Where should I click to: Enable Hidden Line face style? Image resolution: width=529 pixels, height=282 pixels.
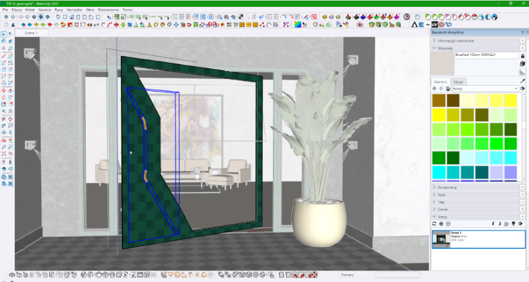27,17
